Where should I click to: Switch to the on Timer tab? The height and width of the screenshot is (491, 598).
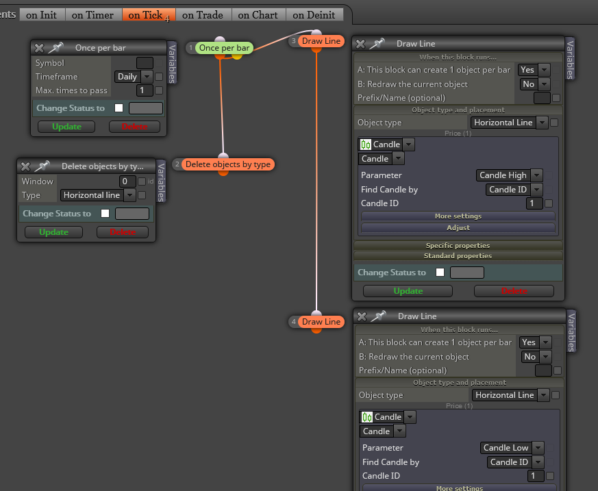pos(92,15)
